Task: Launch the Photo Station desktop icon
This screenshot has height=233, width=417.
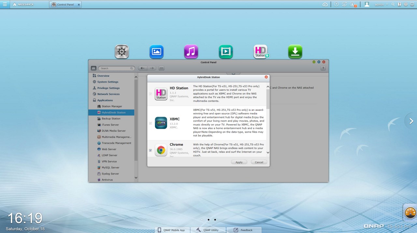Action: (x=156, y=52)
